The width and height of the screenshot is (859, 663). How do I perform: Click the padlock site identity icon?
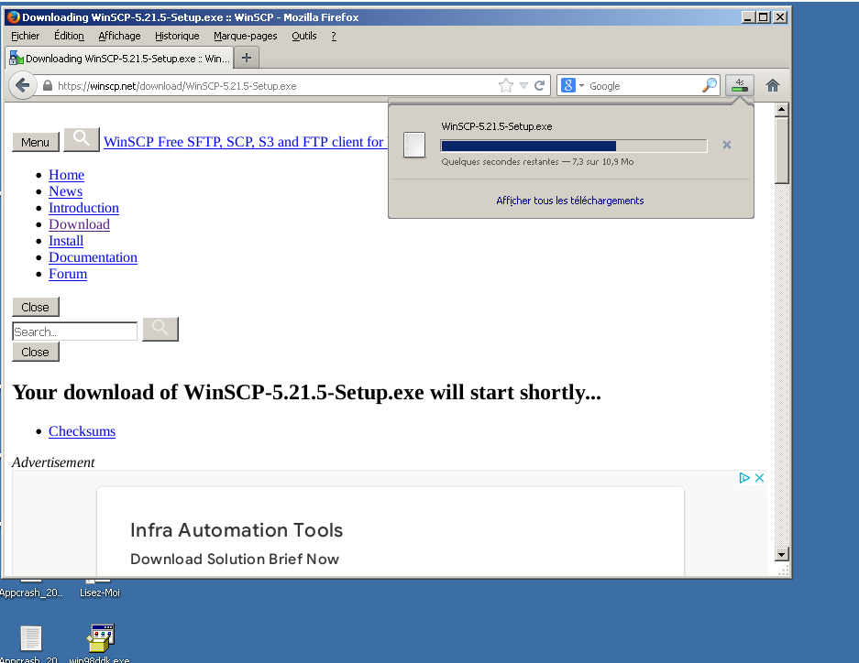pos(48,86)
